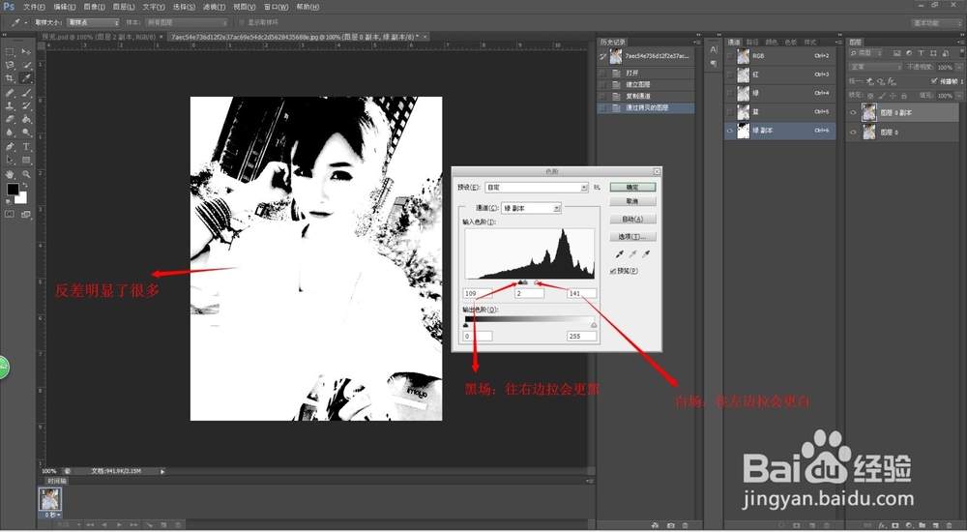The height and width of the screenshot is (532, 967).
Task: Switch to the 预览.psd document tab
Action: coord(101,37)
